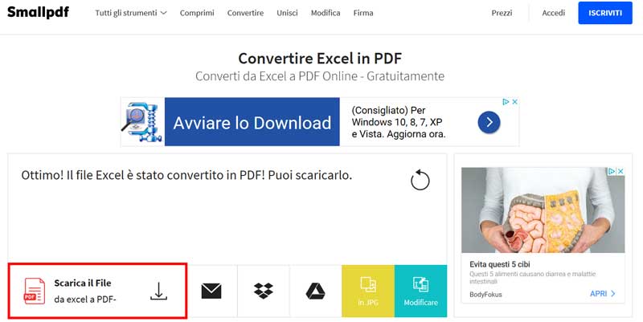
Task: Click the da excel a PDF- file name
Action: tap(85, 300)
